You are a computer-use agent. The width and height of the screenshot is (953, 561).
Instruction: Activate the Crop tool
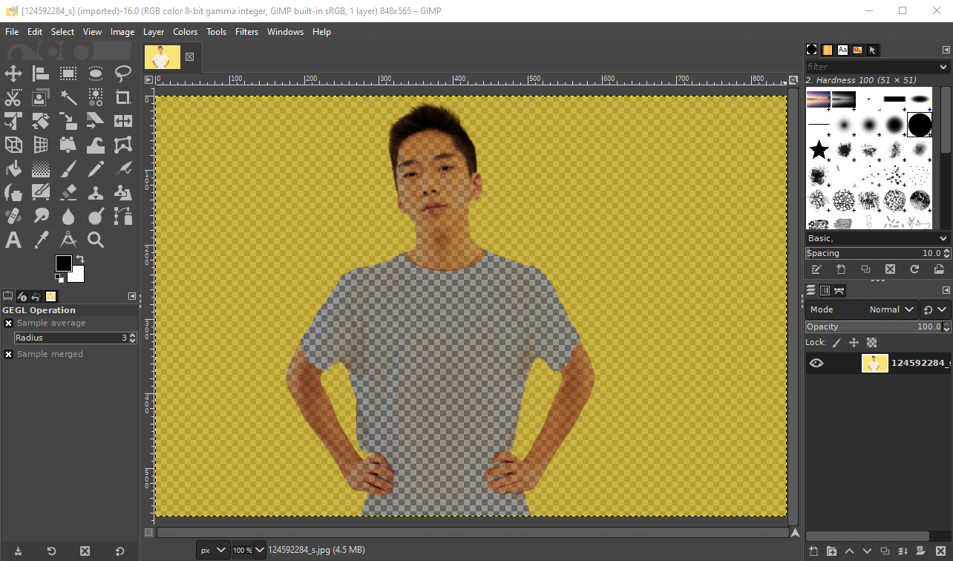pos(123,97)
